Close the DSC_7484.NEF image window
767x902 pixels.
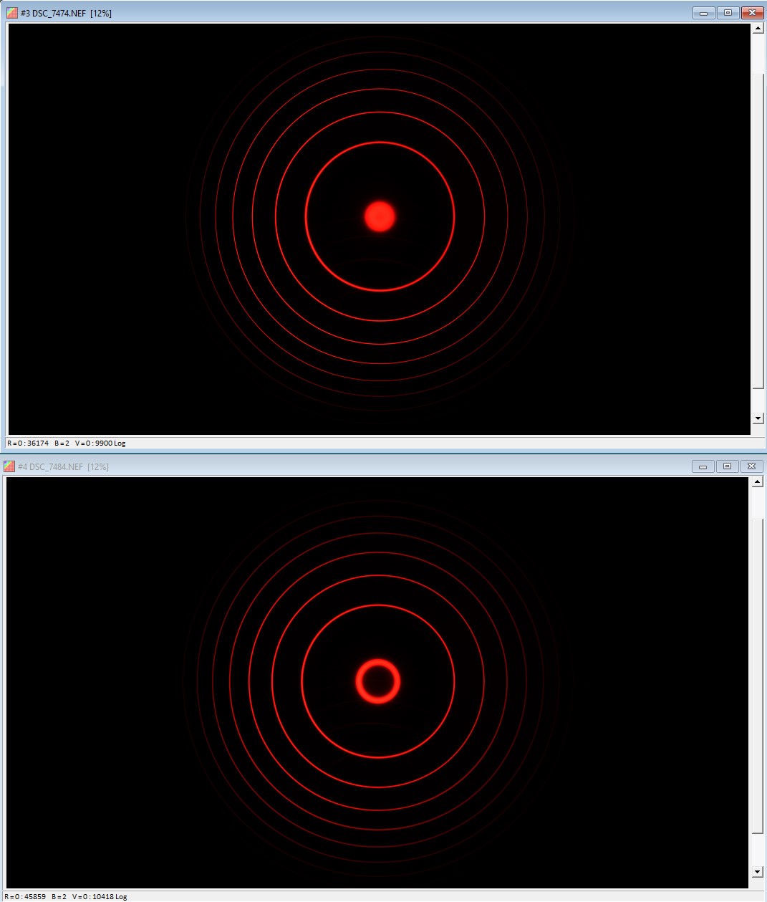(x=751, y=466)
